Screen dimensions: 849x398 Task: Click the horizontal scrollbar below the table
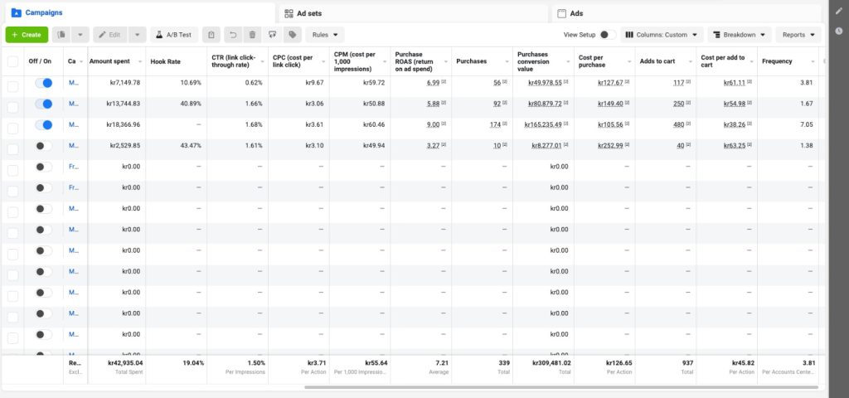click(561, 387)
